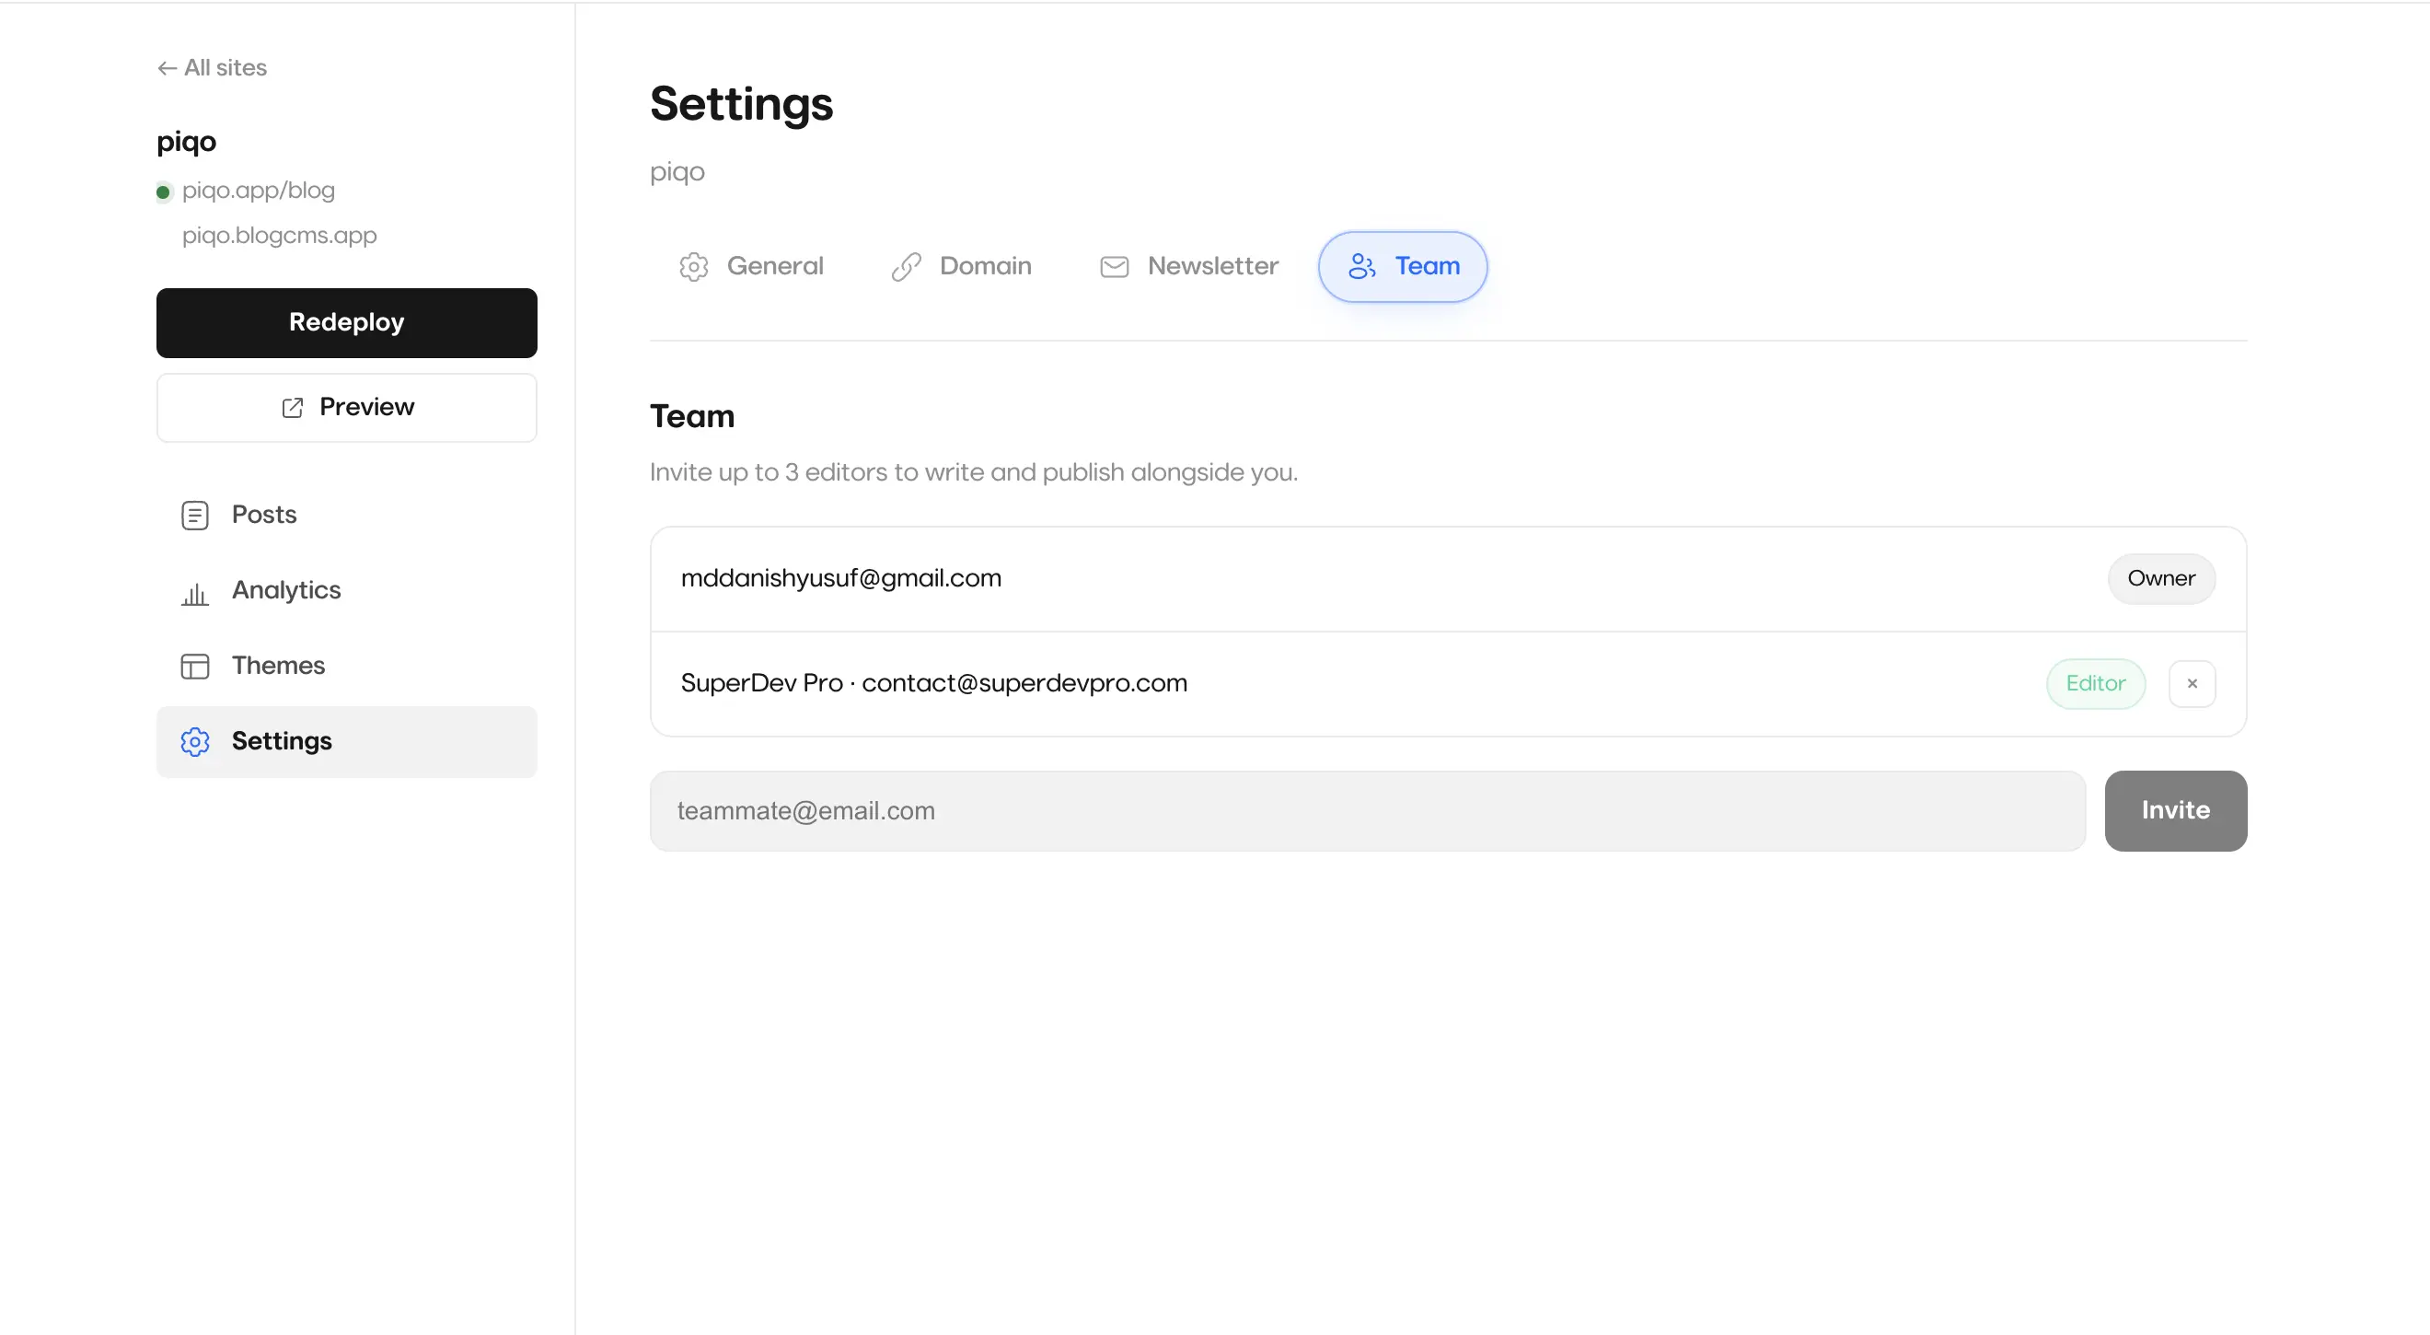
Task: Open the piqo.app/blog link
Action: [259, 191]
